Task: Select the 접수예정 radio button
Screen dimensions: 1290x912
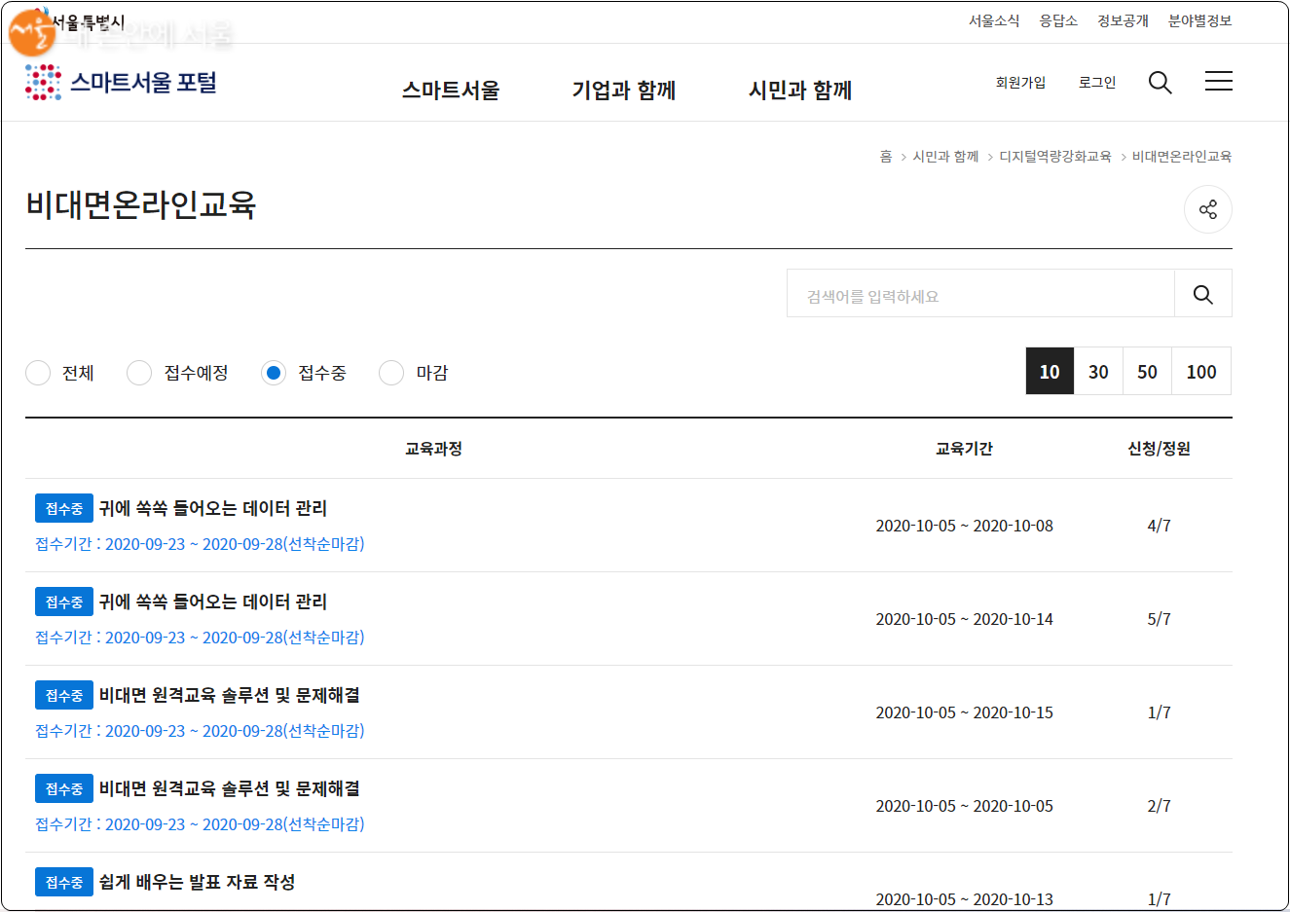Action: pos(139,373)
